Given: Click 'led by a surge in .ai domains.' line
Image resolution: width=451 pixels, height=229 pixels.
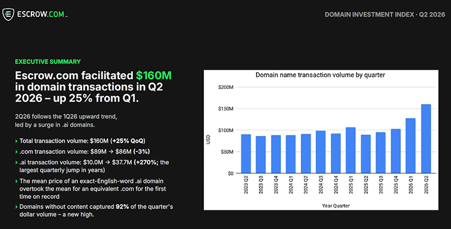Looking at the screenshot, I should tap(55, 125).
